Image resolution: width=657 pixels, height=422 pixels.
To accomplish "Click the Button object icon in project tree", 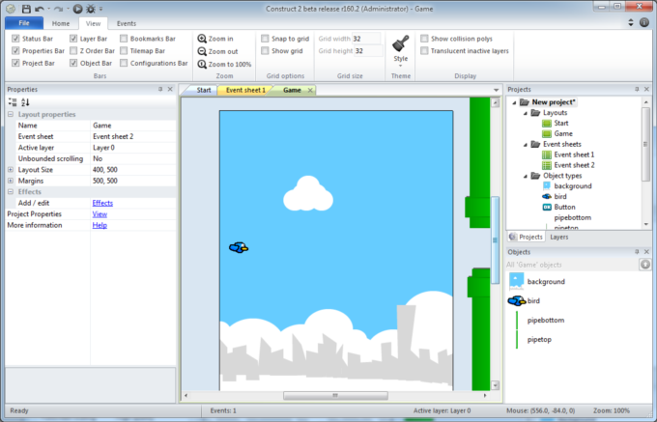I will point(547,207).
